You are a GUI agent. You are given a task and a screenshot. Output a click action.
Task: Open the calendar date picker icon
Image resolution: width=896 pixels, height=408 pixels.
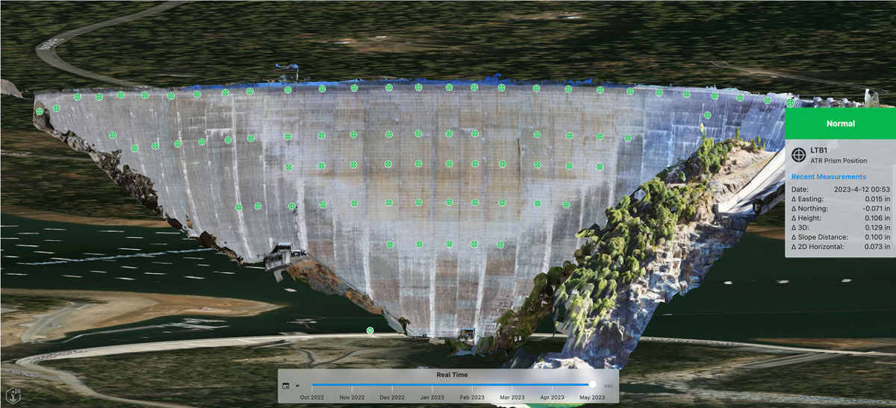point(286,386)
